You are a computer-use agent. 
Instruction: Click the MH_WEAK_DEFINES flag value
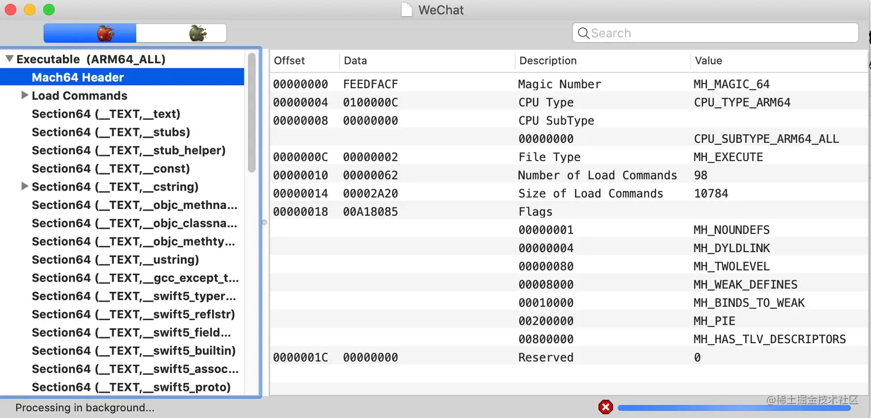(x=745, y=284)
